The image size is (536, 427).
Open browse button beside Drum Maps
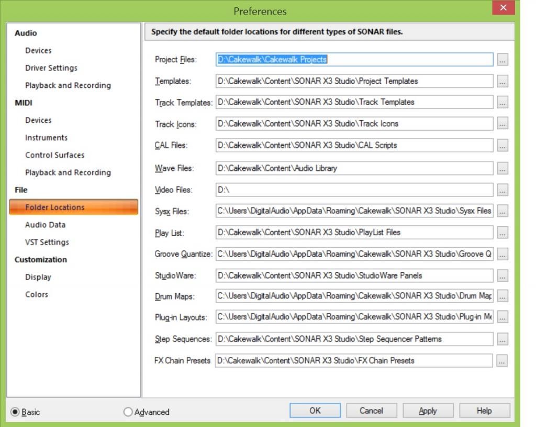[502, 296]
